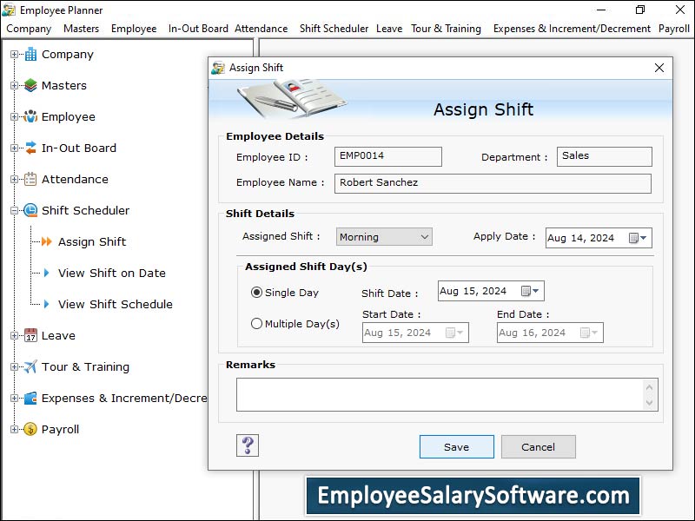Click the Cancel button
The image size is (695, 521).
(x=538, y=446)
